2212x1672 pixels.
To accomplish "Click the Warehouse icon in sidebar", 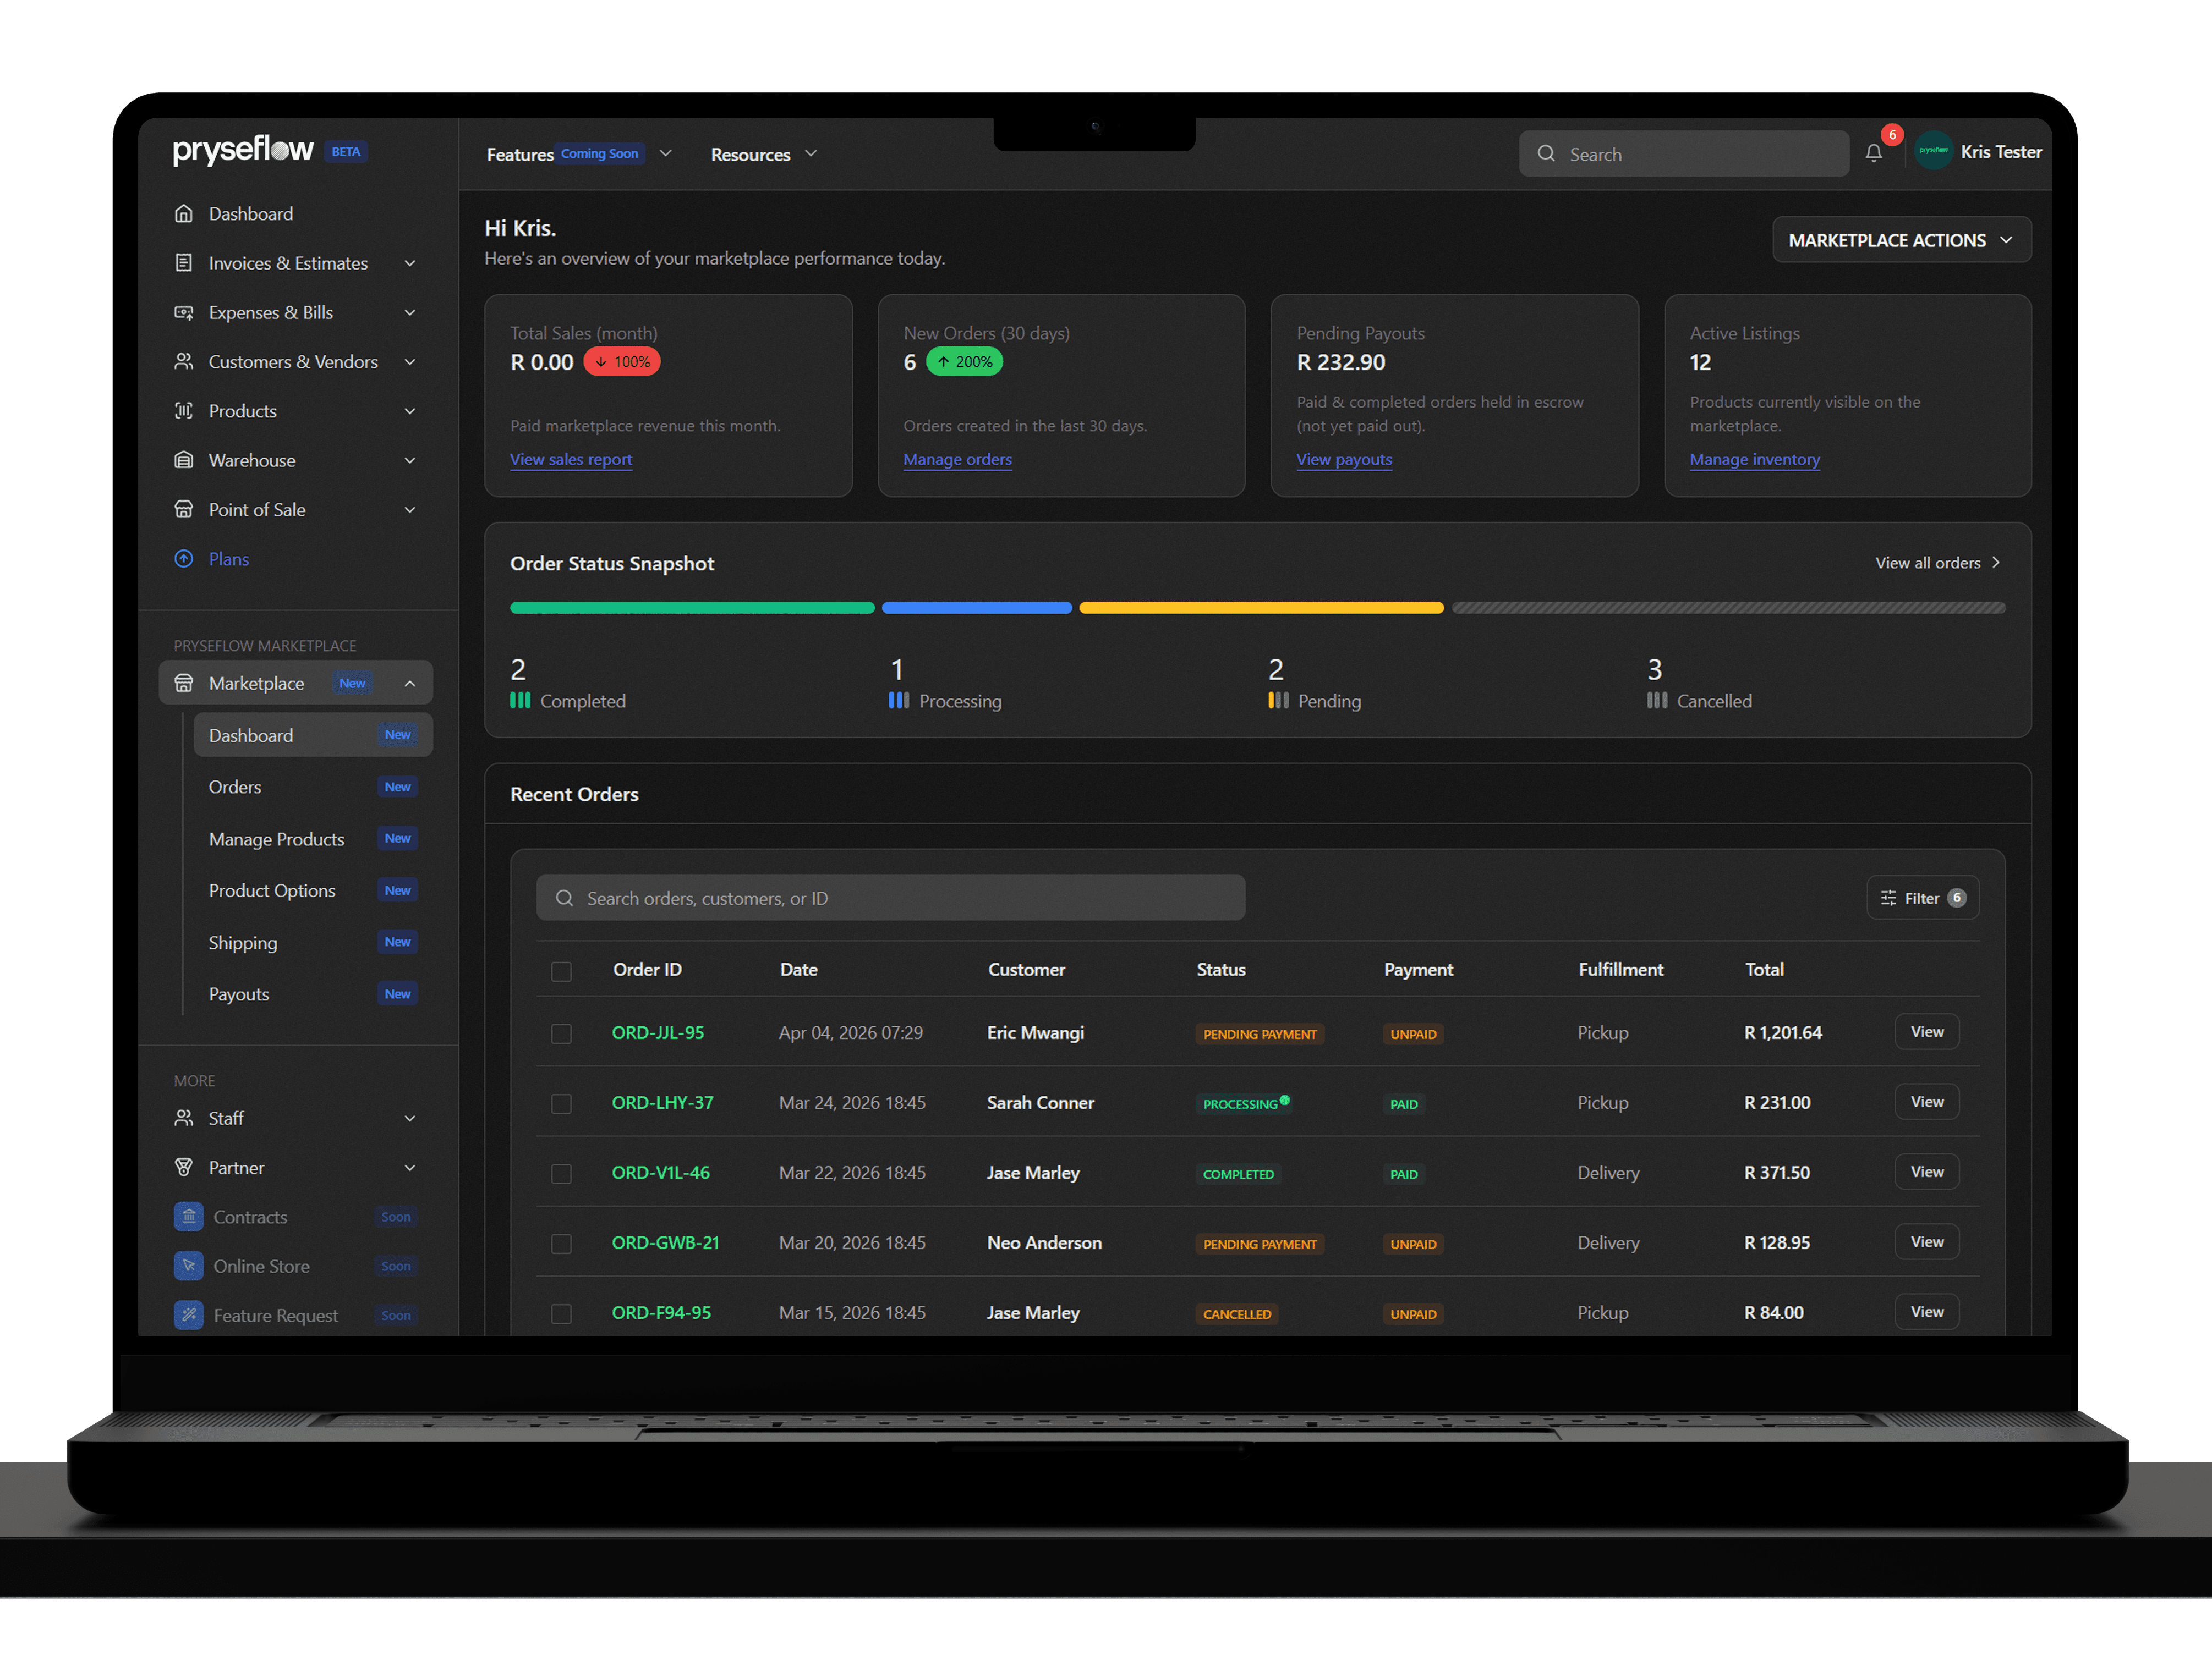I will click(x=184, y=461).
